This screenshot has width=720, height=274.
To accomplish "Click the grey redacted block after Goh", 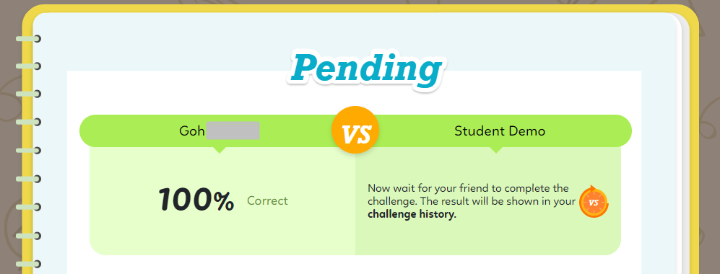I will pyautogui.click(x=233, y=131).
